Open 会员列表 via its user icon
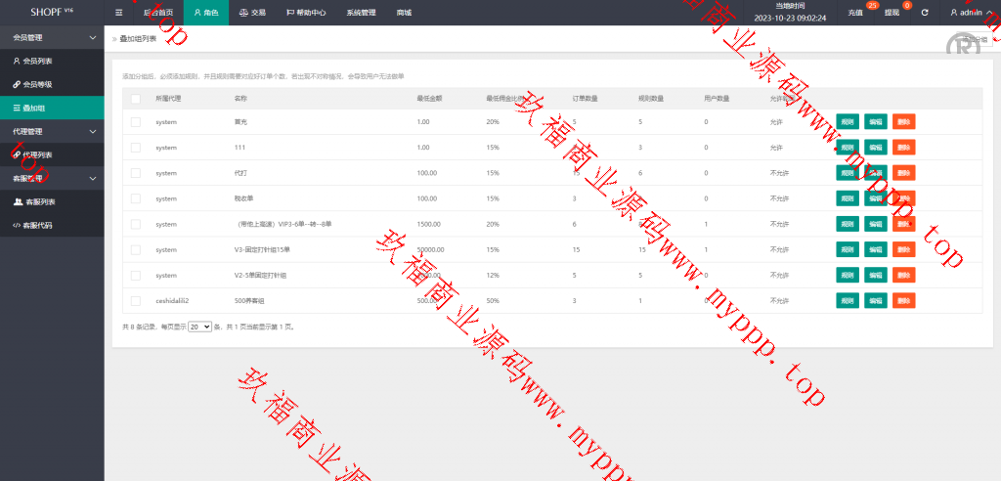Viewport: 1001px width, 481px height. (x=16, y=61)
